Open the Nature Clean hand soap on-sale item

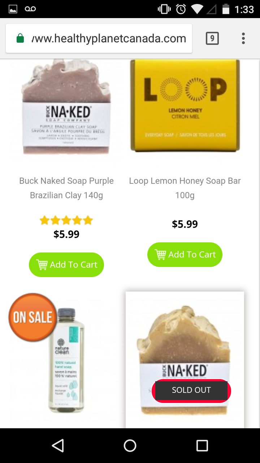pos(66,358)
